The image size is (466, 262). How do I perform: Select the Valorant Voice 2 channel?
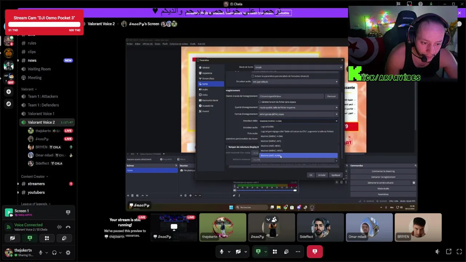click(x=47, y=122)
